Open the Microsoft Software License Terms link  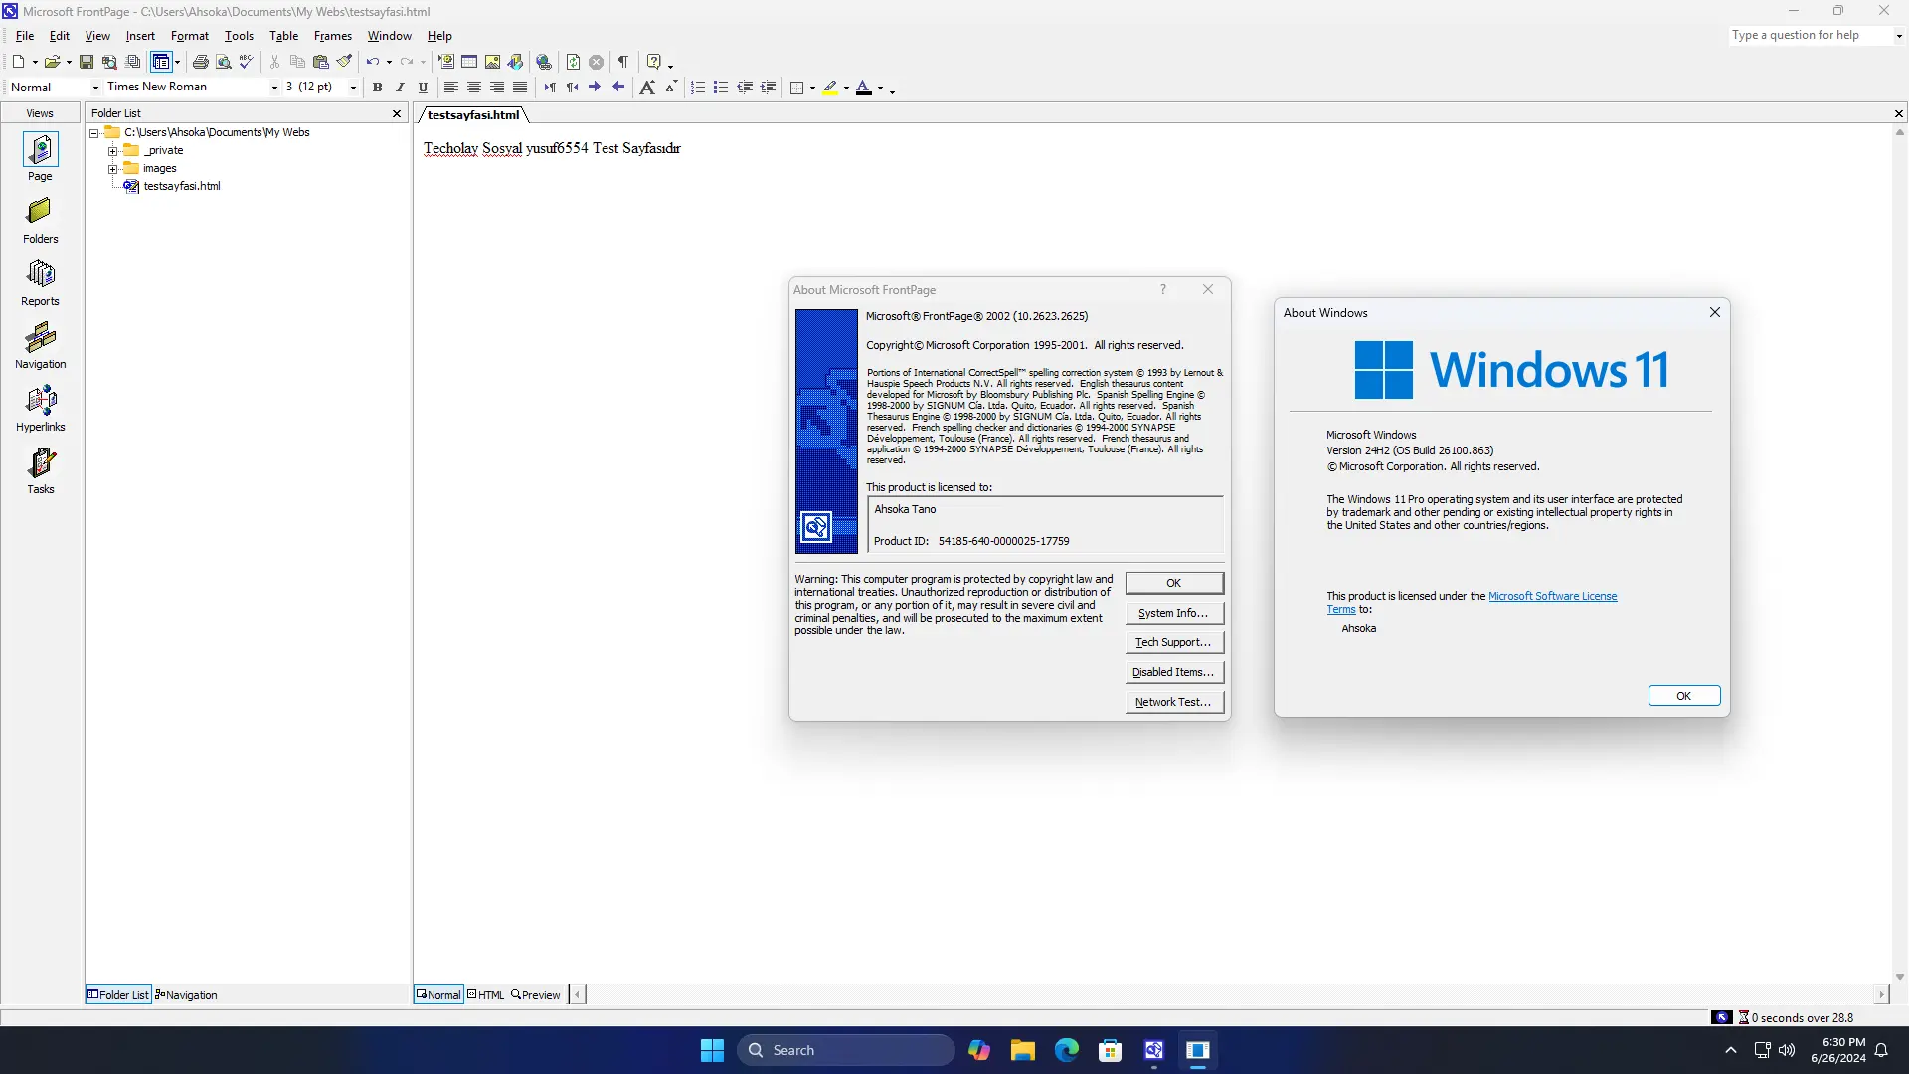click(1552, 597)
